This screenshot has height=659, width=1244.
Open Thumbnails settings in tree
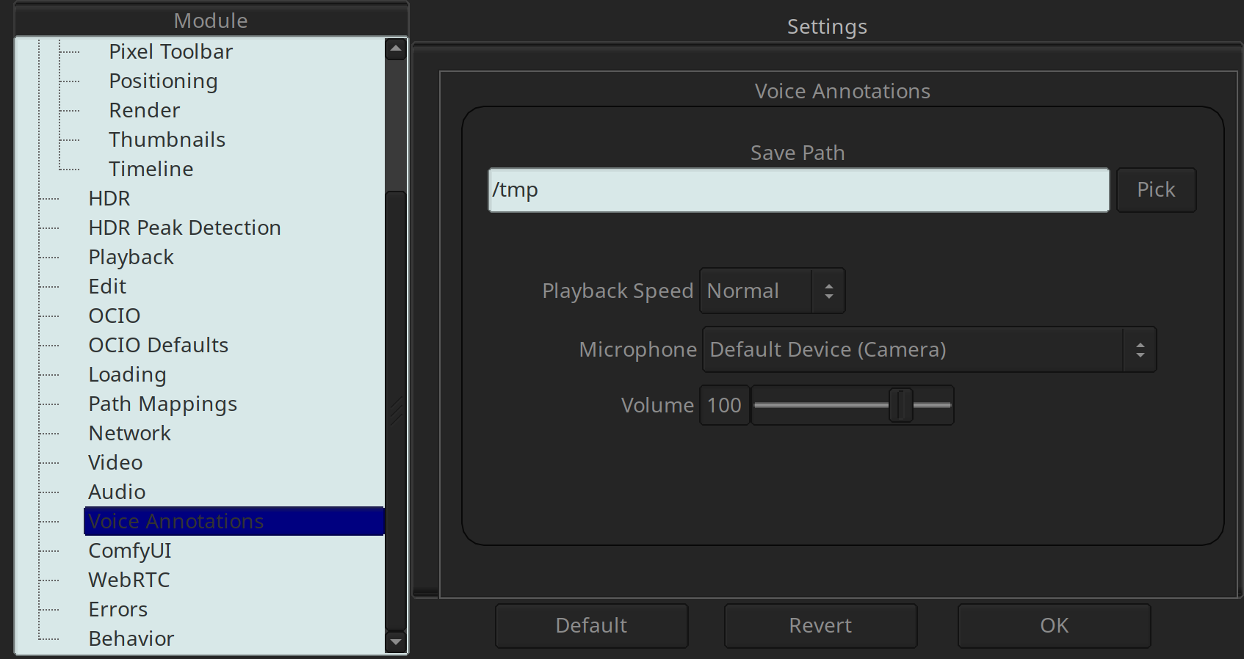click(x=167, y=139)
